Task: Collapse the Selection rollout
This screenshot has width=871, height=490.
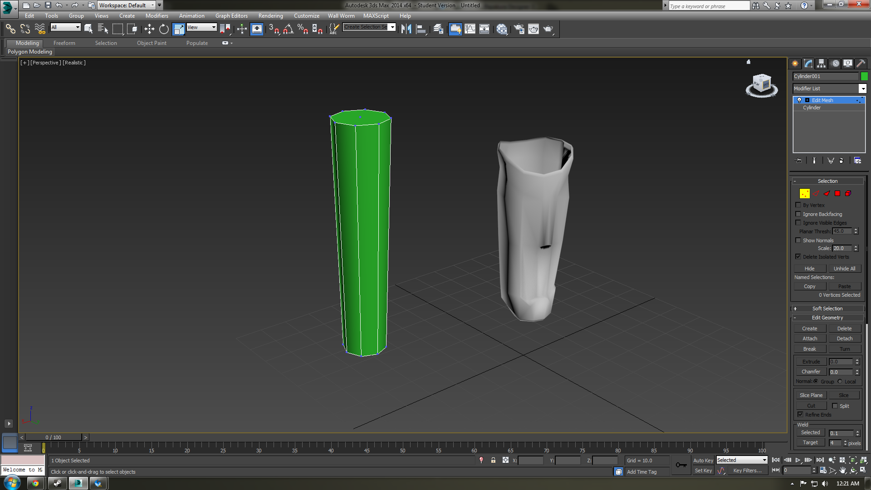Action: [x=827, y=181]
